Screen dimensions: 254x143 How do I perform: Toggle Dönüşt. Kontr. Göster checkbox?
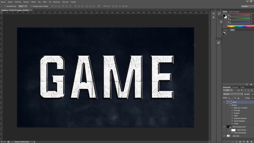coord(31,6)
